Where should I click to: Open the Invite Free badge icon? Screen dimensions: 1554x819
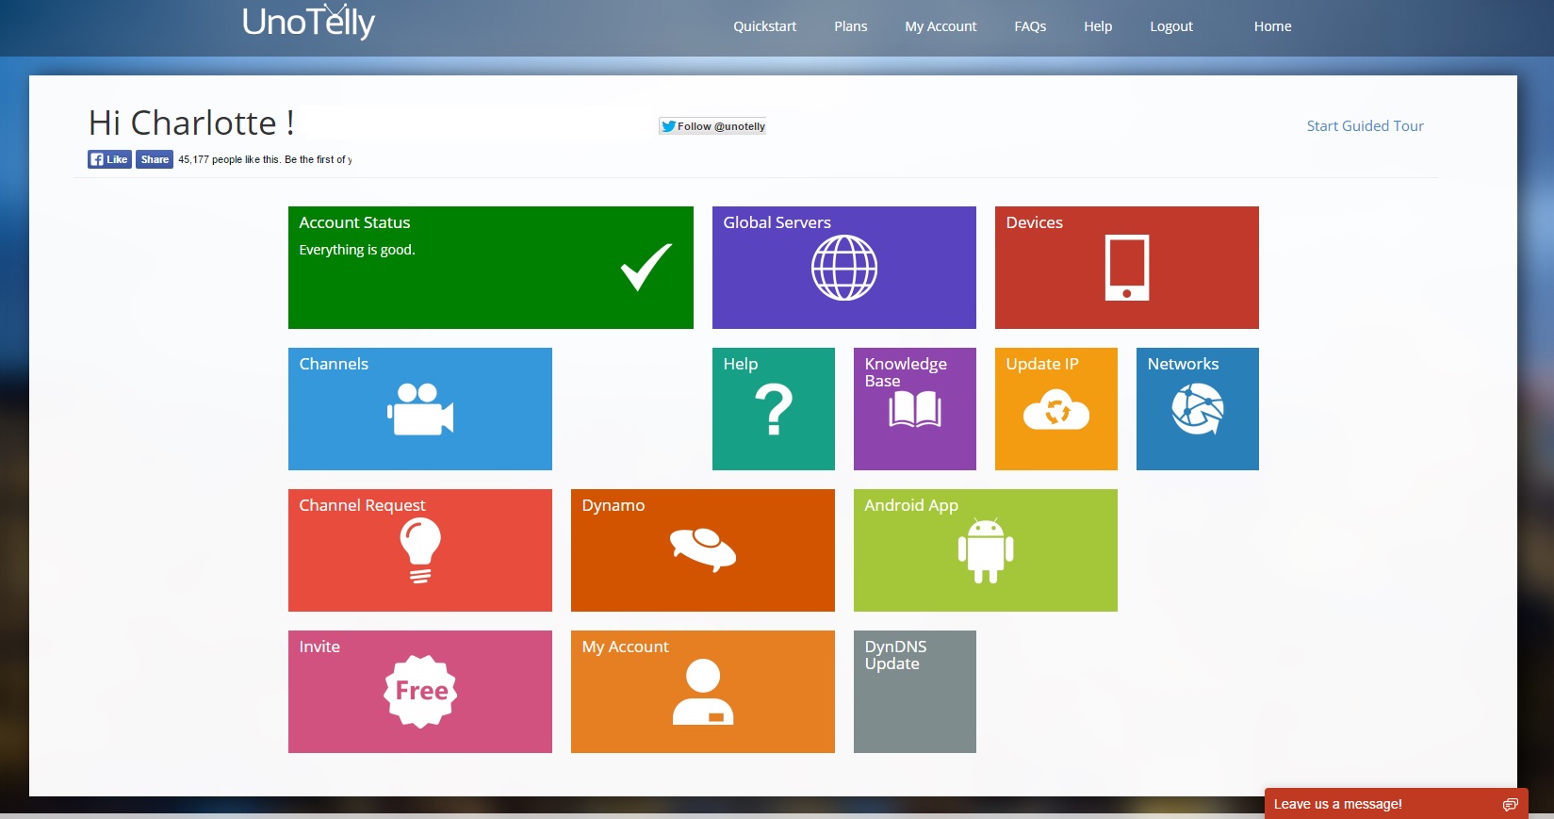pyautogui.click(x=420, y=691)
